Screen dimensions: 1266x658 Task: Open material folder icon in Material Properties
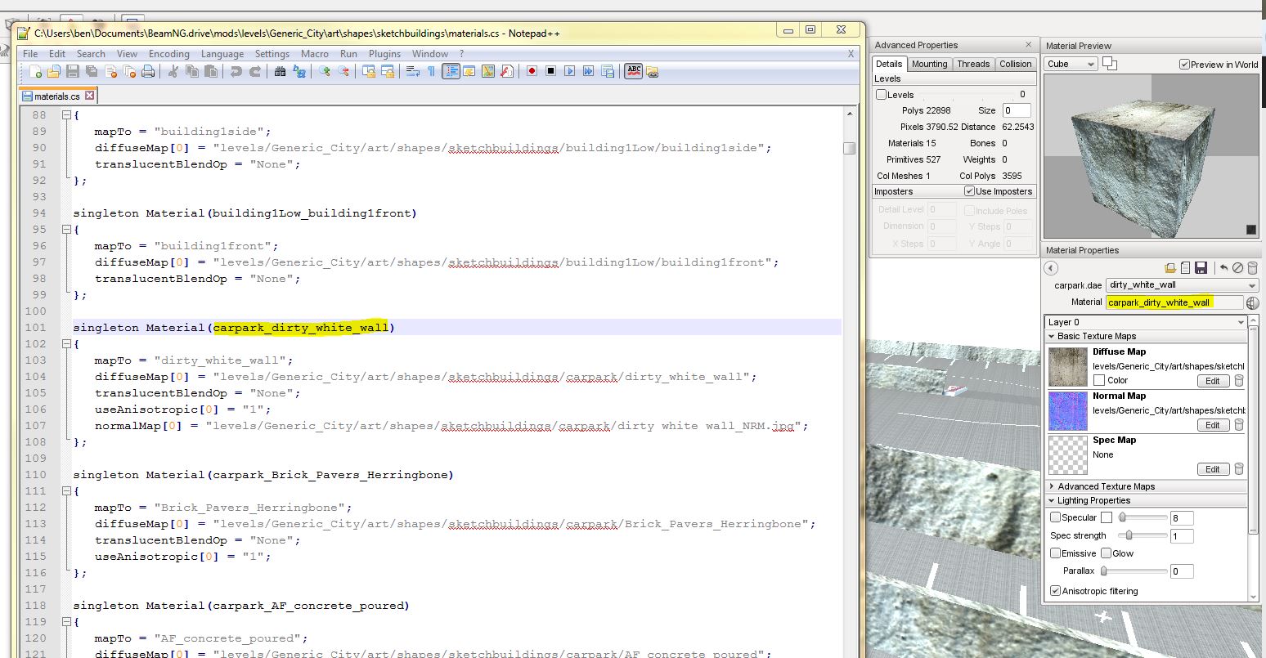click(1171, 268)
